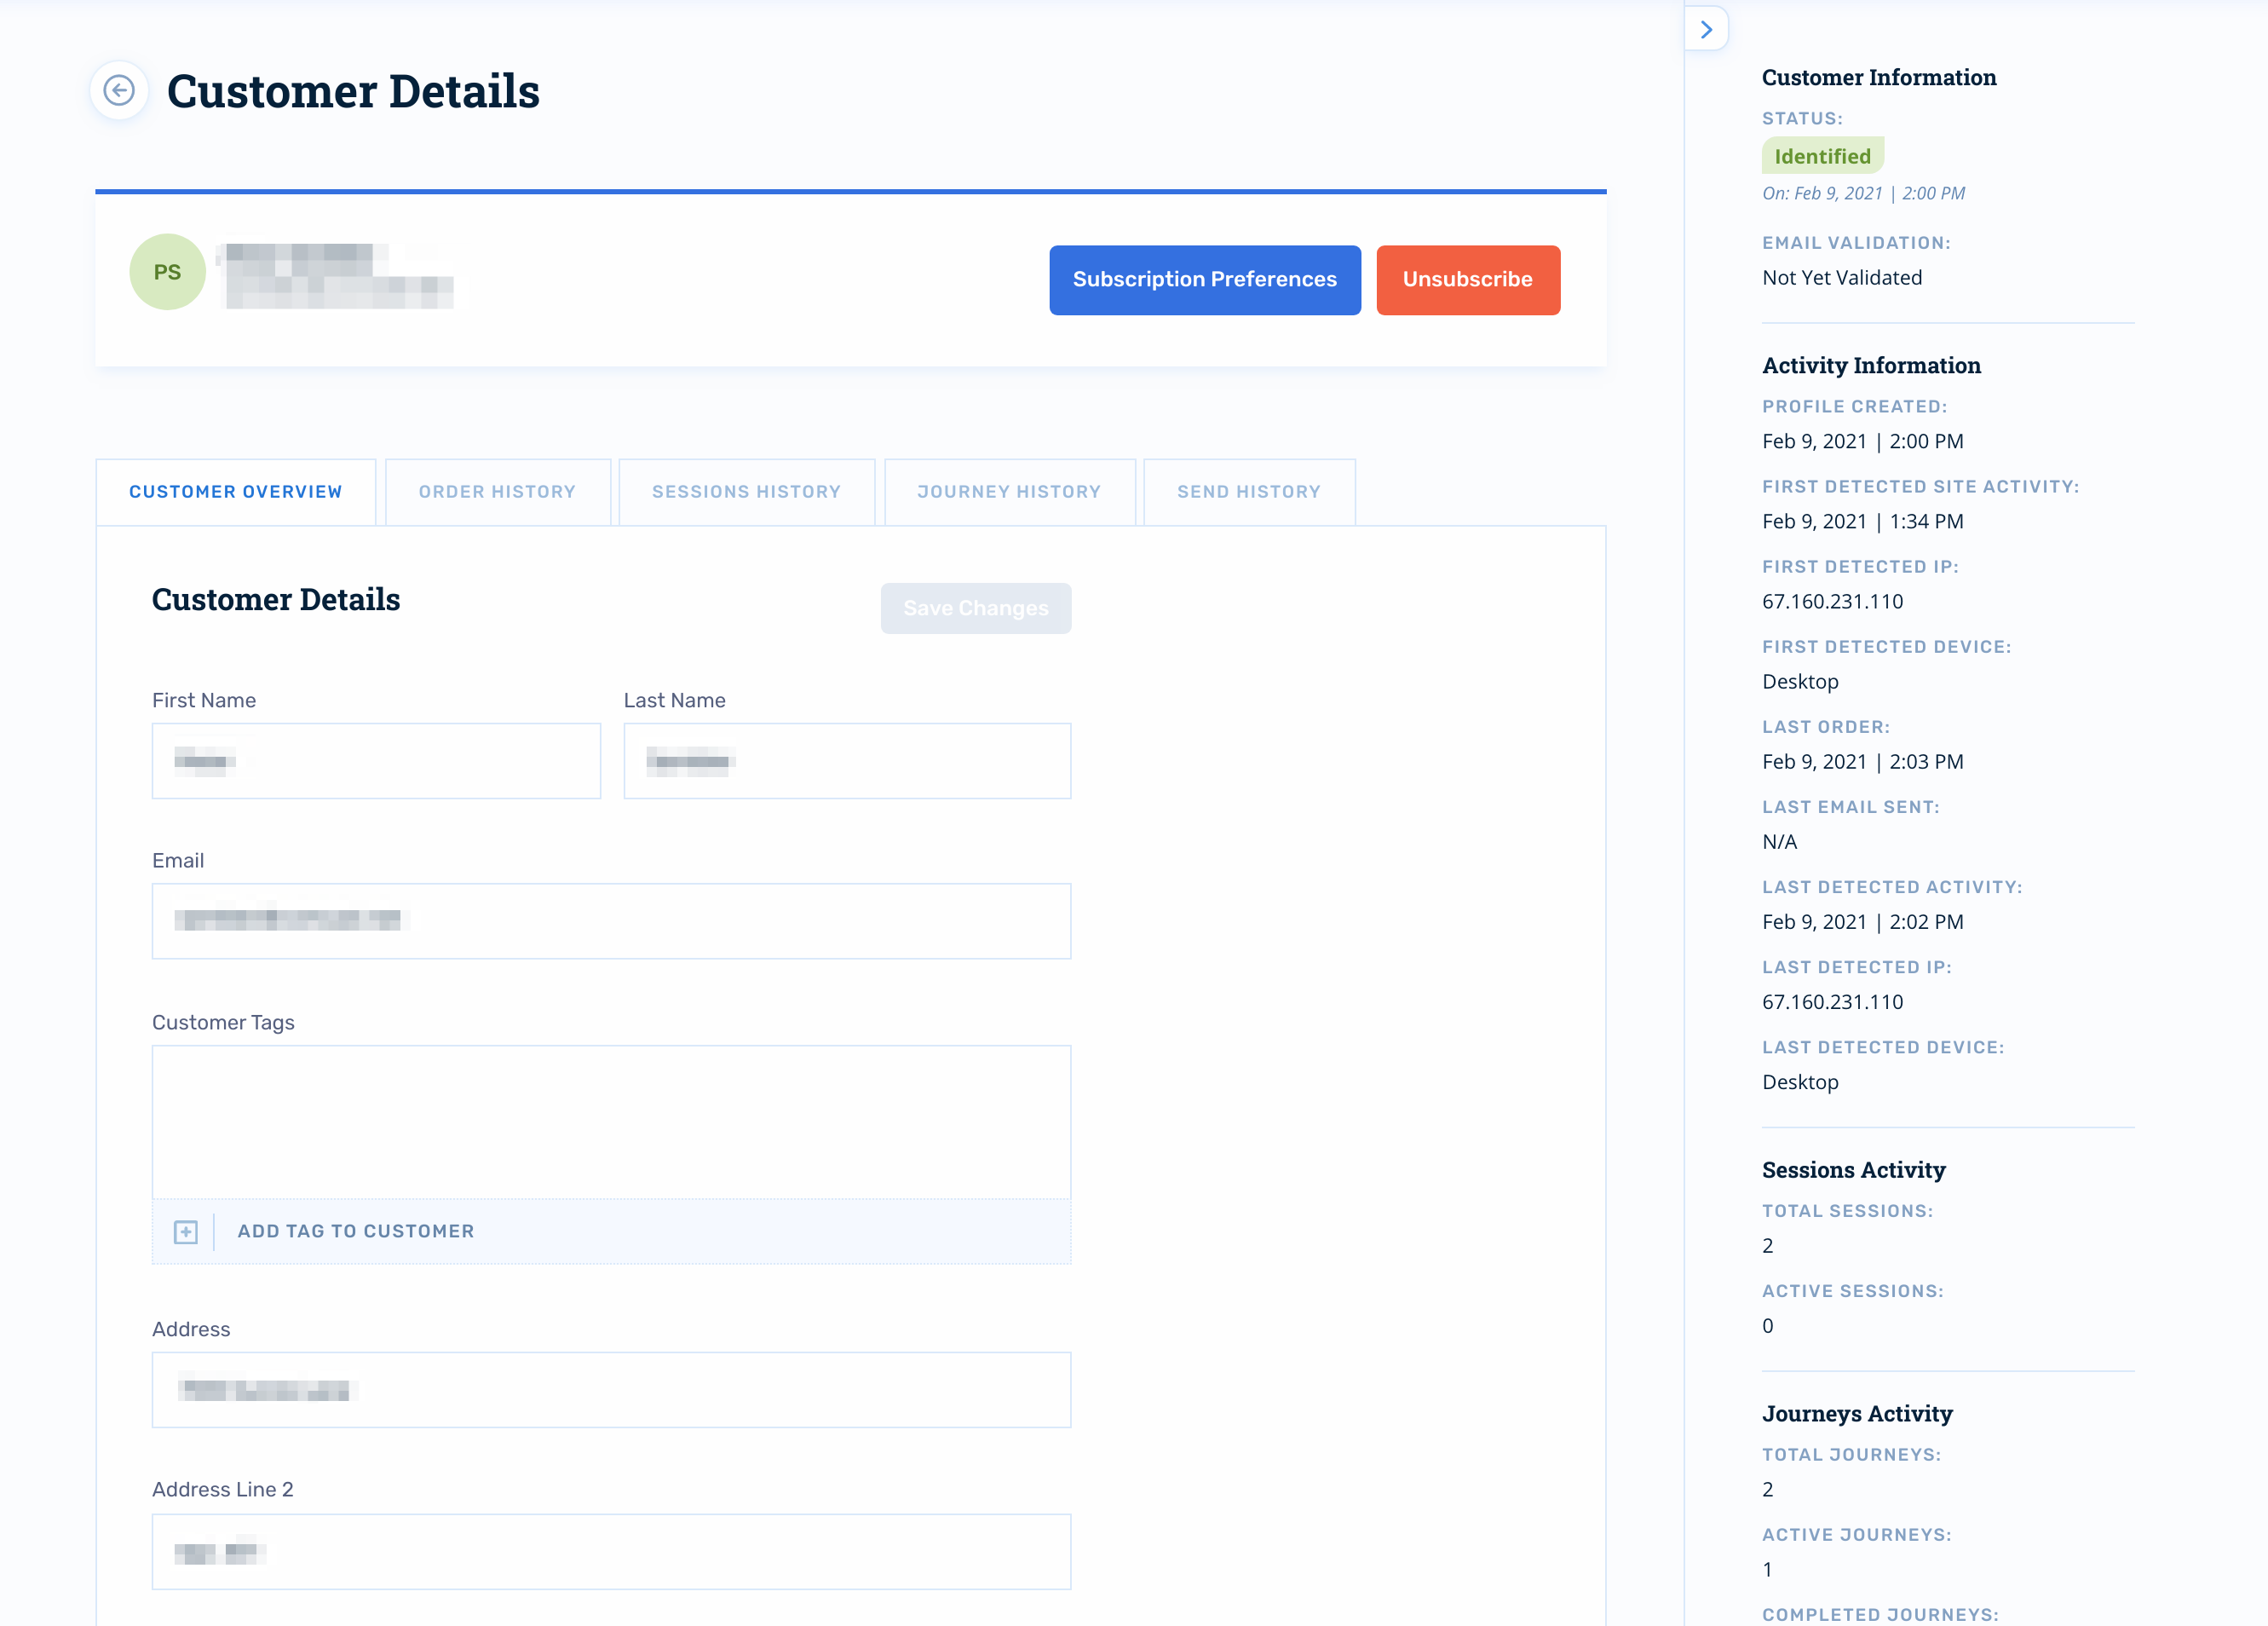This screenshot has height=1626, width=2268.
Task: Collapse the right sidebar with chevron
Action: coord(1706,29)
